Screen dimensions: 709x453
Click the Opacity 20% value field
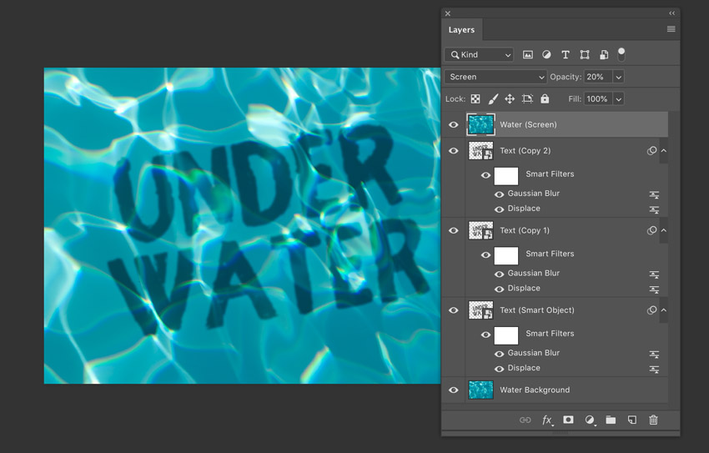pos(598,77)
